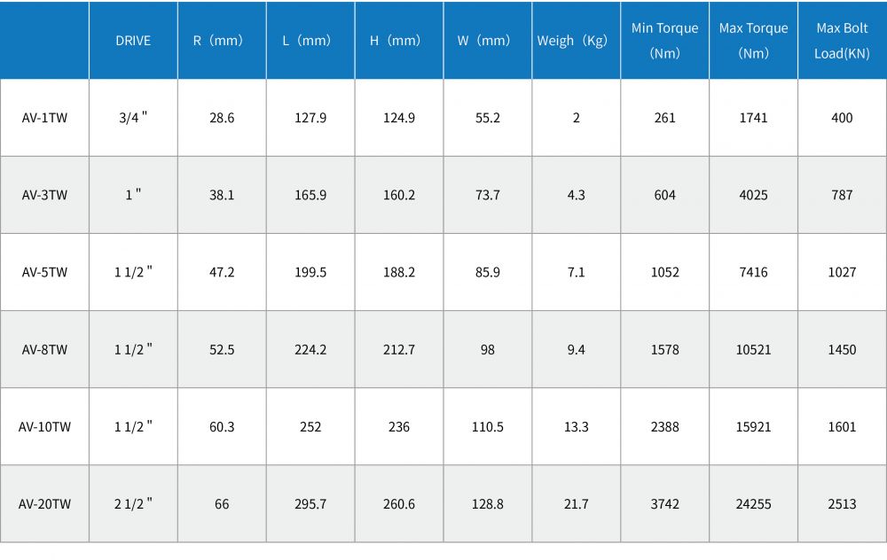
Task: Click the L (mm) column header
Action: 307,41
